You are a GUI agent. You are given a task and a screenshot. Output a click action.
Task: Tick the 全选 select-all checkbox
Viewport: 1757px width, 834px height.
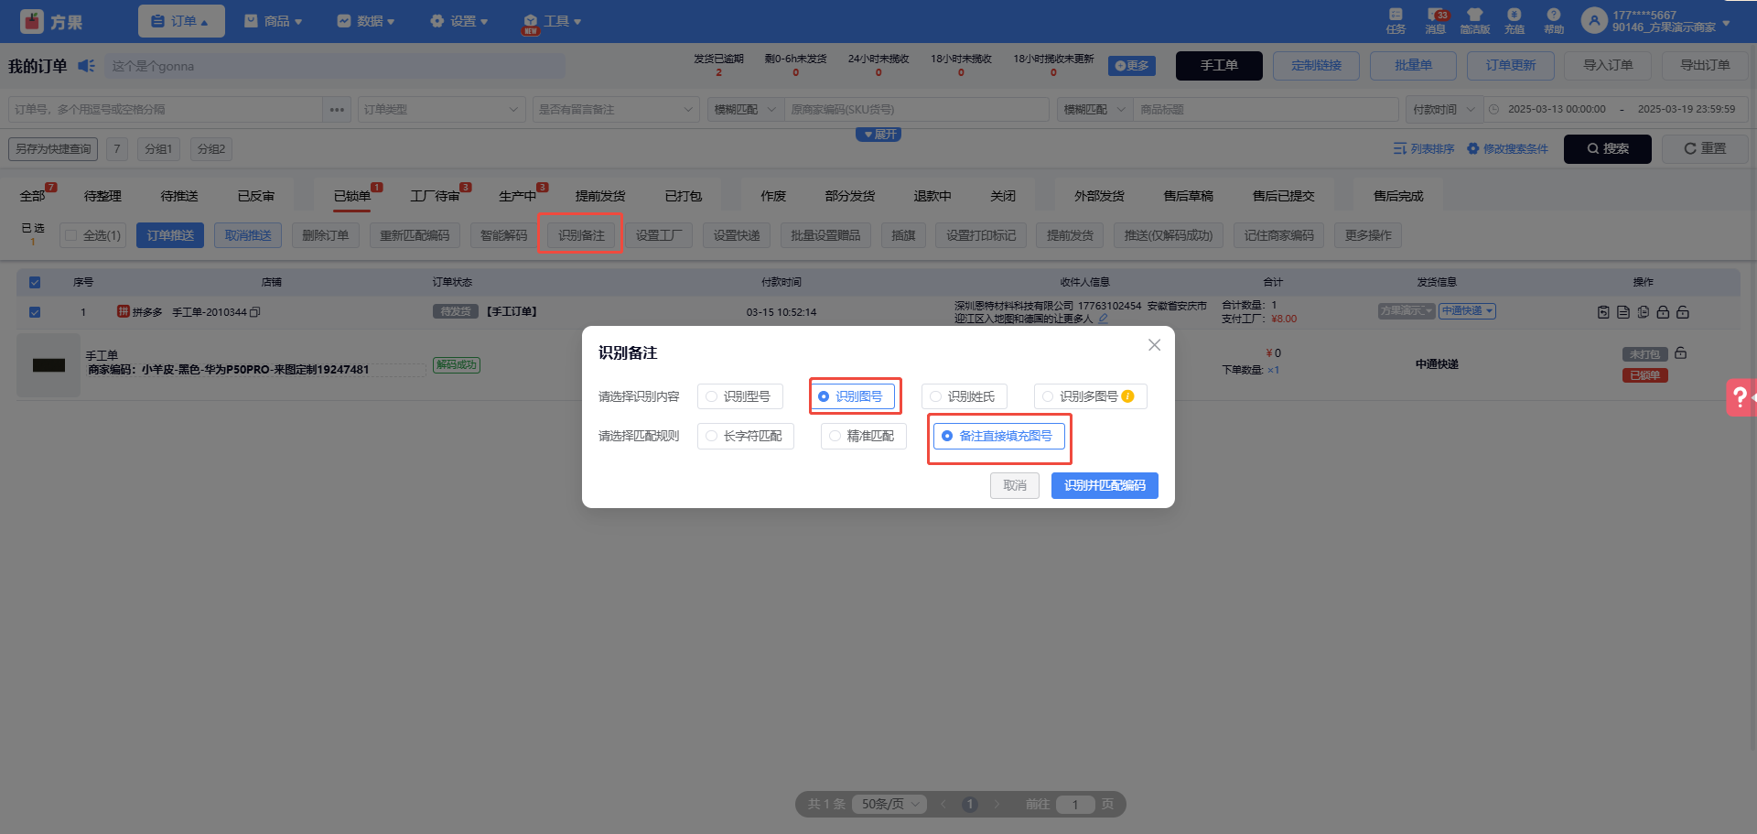pos(71,235)
